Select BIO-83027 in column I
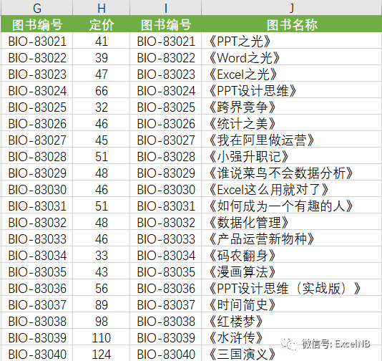This screenshot has width=382, height=361. tap(166, 140)
